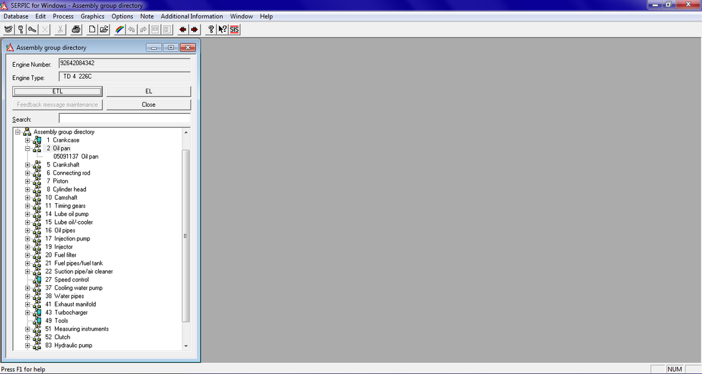Collapse the 2 Oil pan node
The image size is (702, 374).
coord(28,148)
